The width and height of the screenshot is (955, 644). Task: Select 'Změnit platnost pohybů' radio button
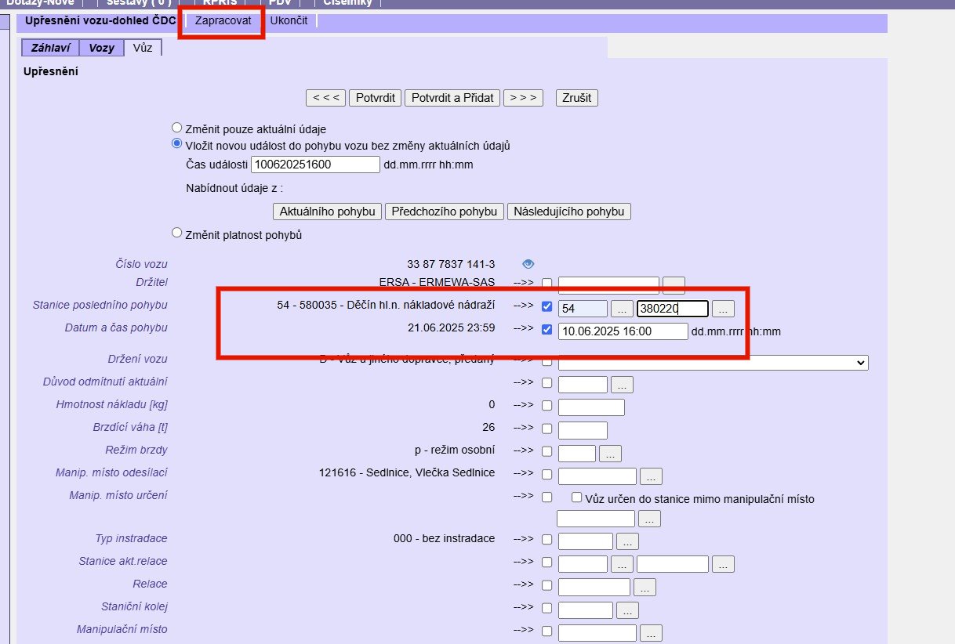pyautogui.click(x=176, y=233)
